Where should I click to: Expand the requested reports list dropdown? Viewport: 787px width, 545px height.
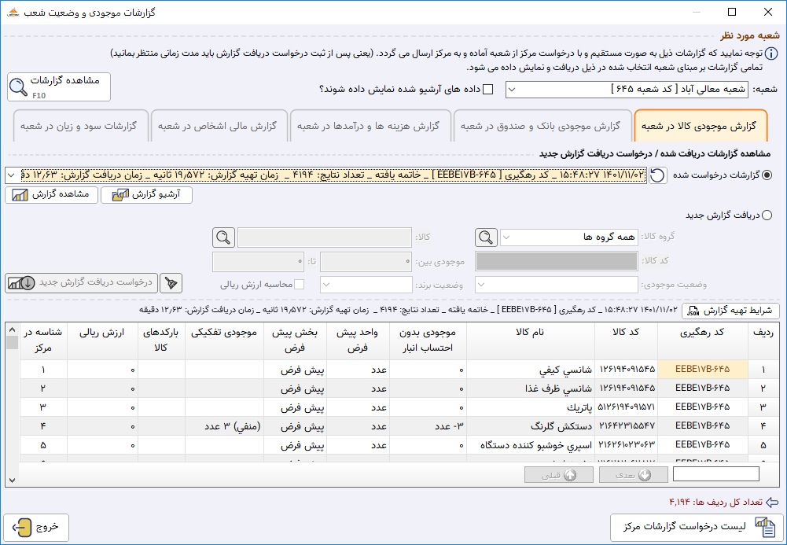click(12, 175)
